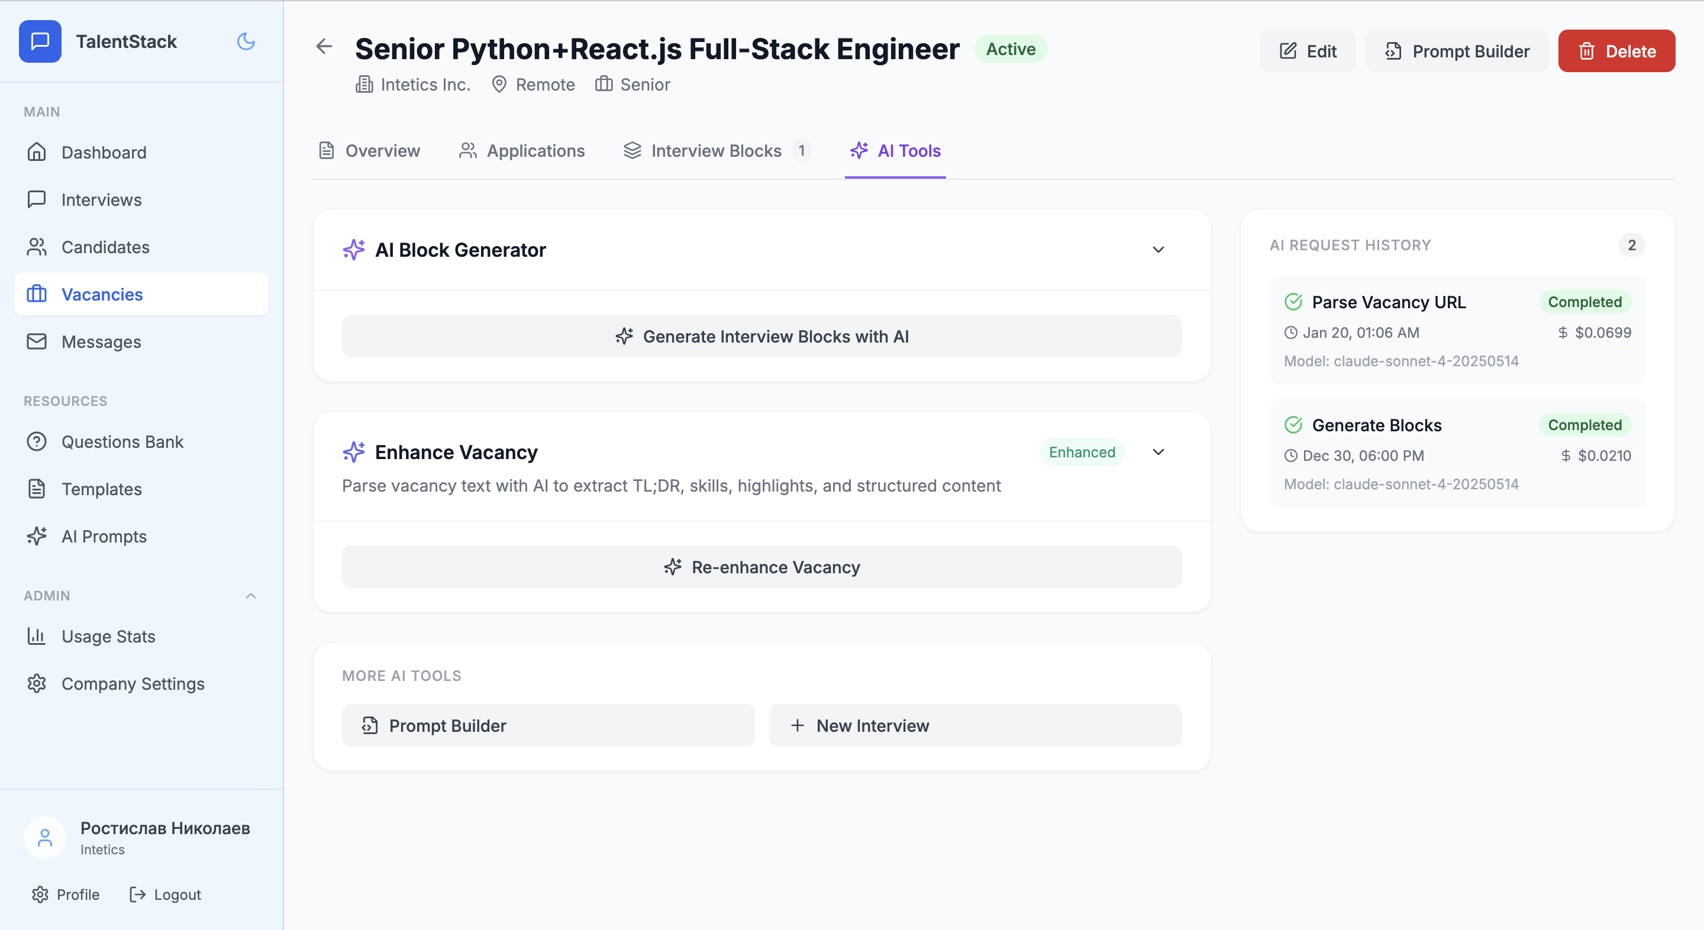Collapse the Enhance Vacancy section

point(1158,453)
